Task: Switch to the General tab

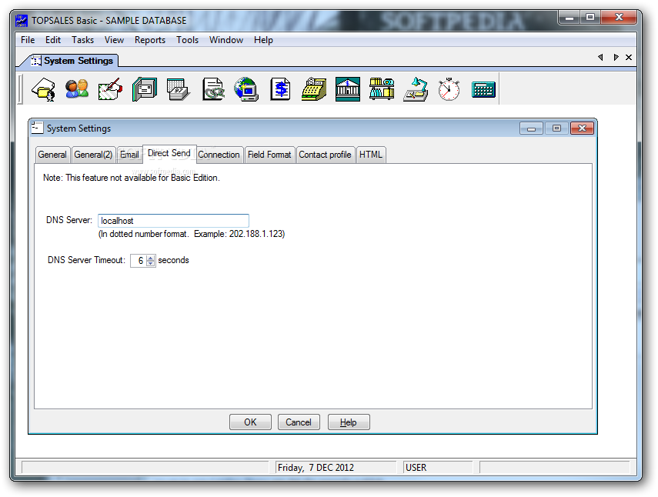Action: (x=52, y=155)
